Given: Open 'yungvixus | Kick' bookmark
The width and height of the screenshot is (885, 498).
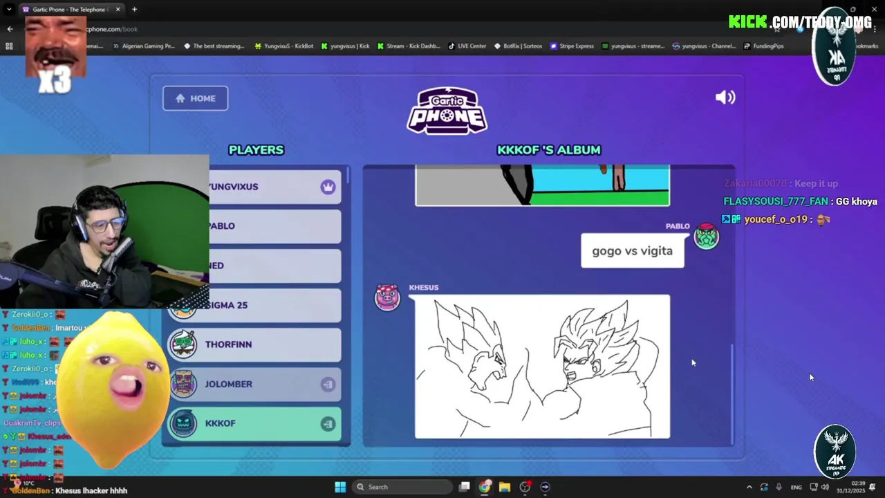Looking at the screenshot, I should [x=345, y=46].
